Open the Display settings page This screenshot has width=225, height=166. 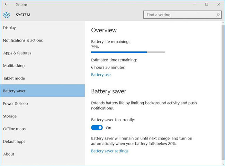click(x=9, y=28)
